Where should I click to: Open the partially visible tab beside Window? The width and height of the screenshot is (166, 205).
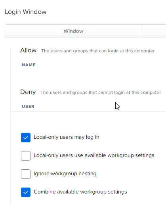tap(154, 31)
